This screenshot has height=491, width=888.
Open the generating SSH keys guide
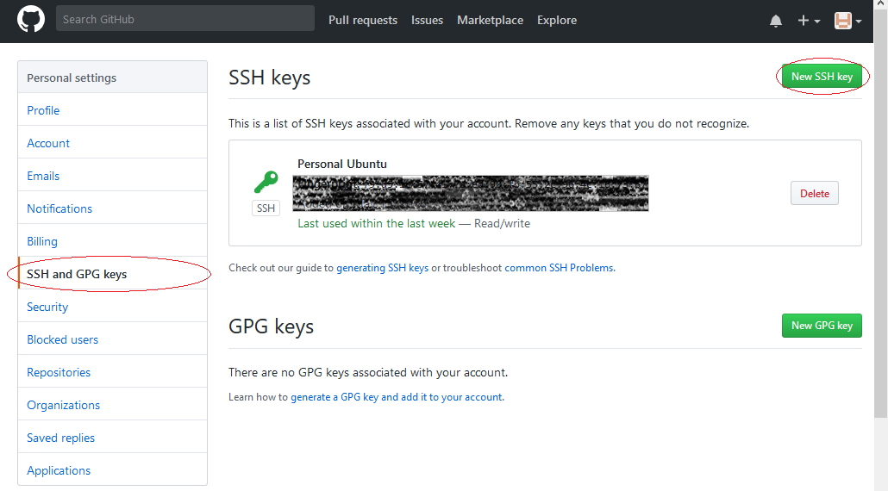click(382, 268)
